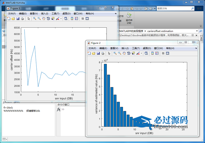Open MATLAB Help question mark icon
The width and height of the screenshot is (205, 143).
151,9
